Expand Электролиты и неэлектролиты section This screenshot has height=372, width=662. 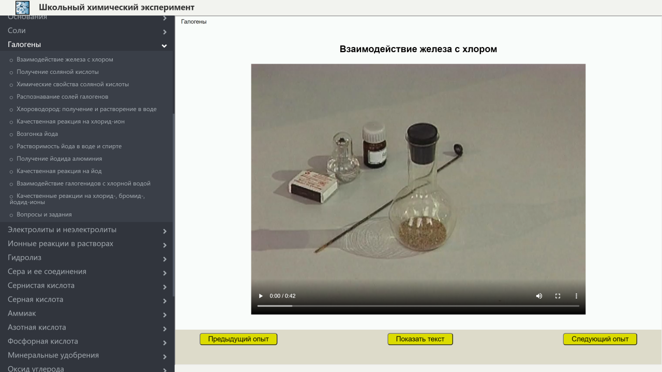click(x=164, y=231)
